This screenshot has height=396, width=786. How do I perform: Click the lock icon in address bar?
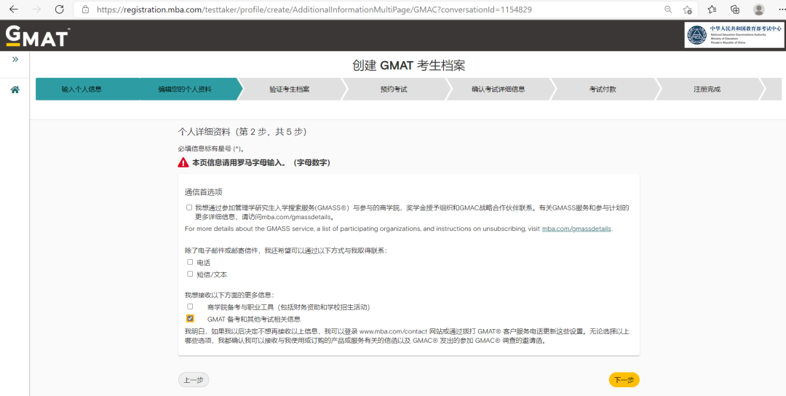(85, 9)
